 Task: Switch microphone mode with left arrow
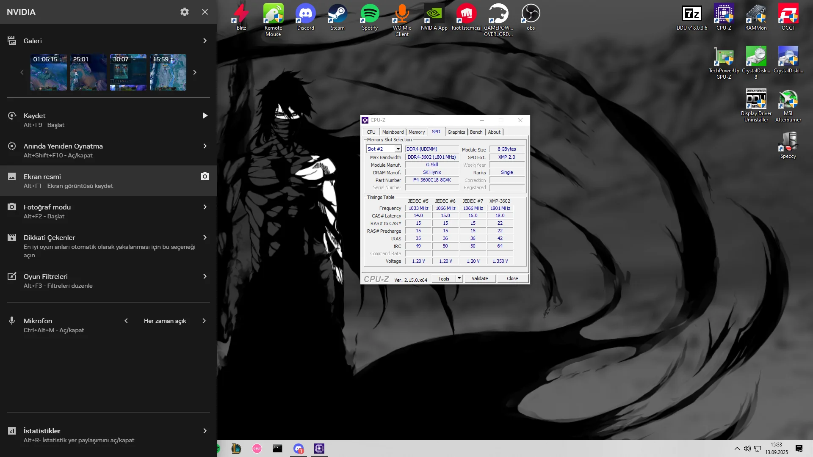126,321
